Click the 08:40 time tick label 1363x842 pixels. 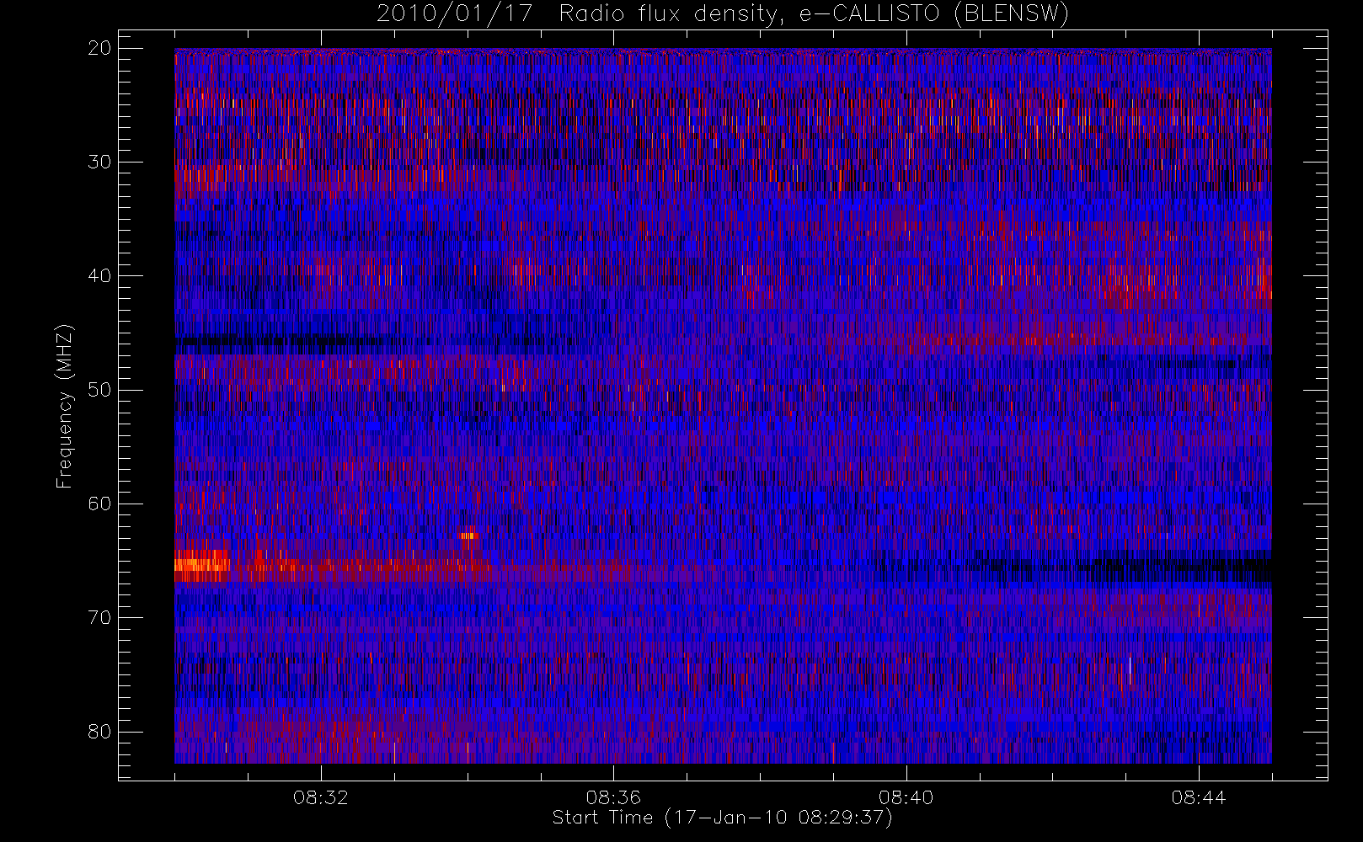point(906,797)
